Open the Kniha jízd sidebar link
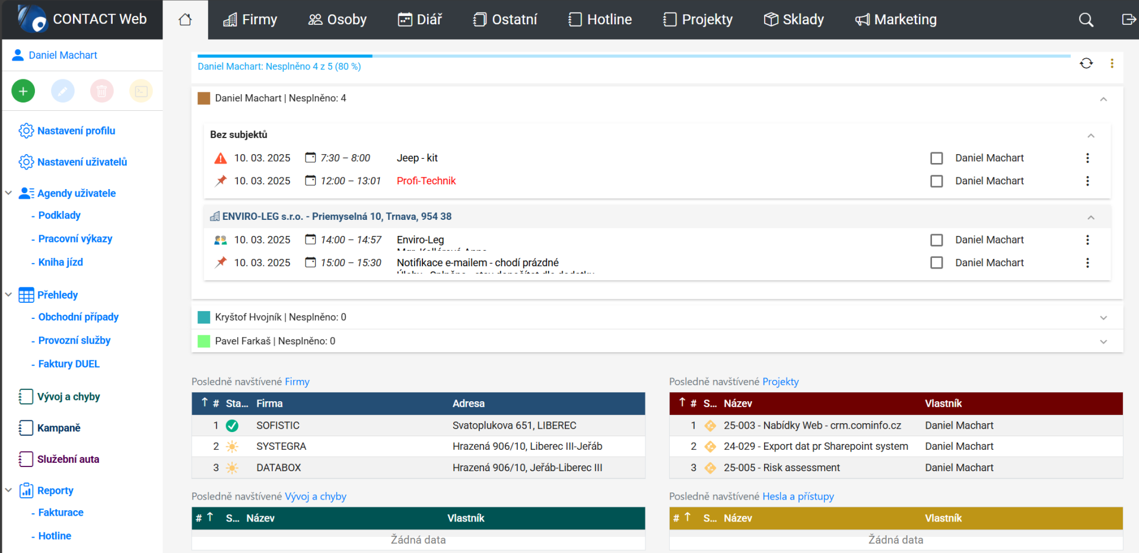 pyautogui.click(x=61, y=262)
